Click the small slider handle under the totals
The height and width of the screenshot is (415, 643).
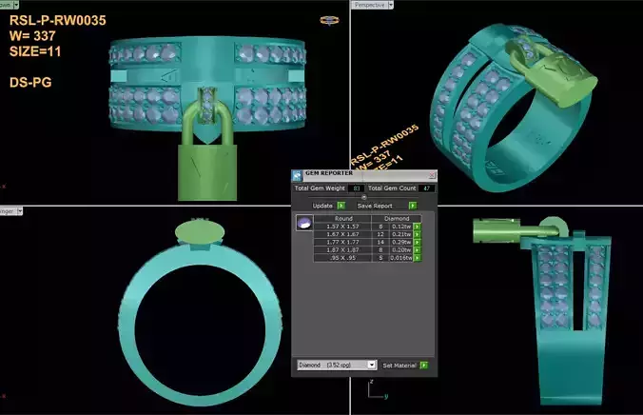click(x=363, y=197)
